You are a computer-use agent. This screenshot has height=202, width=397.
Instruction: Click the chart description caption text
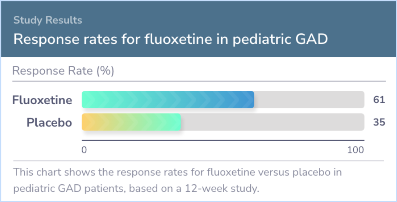click(x=178, y=180)
